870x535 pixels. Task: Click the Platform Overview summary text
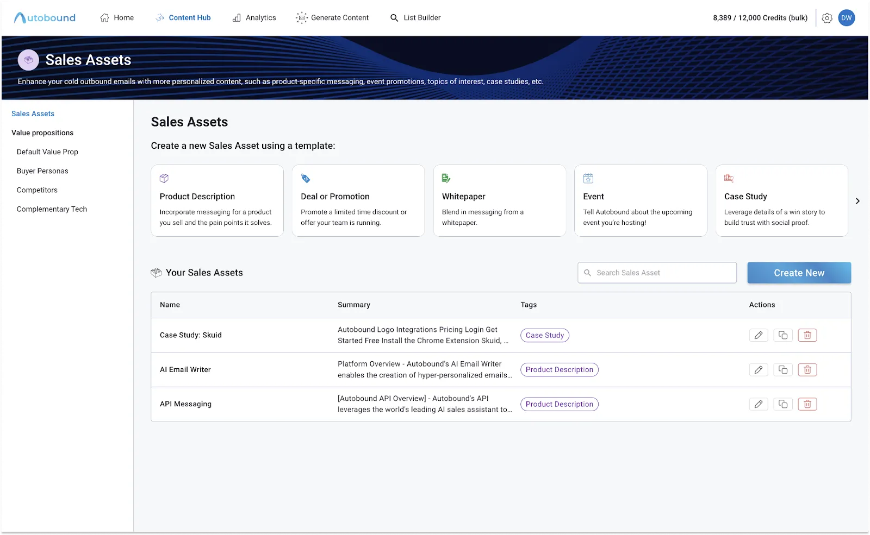click(425, 370)
